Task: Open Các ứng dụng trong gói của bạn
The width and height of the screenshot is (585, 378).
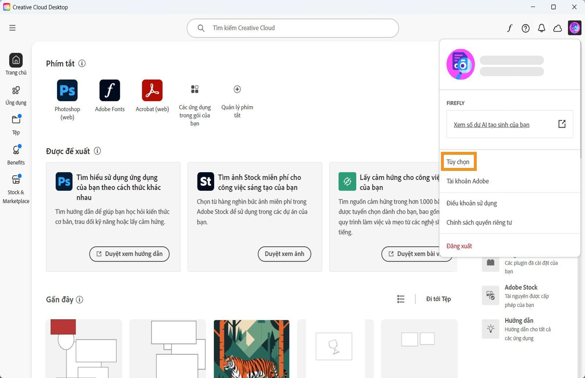Action: (195, 89)
